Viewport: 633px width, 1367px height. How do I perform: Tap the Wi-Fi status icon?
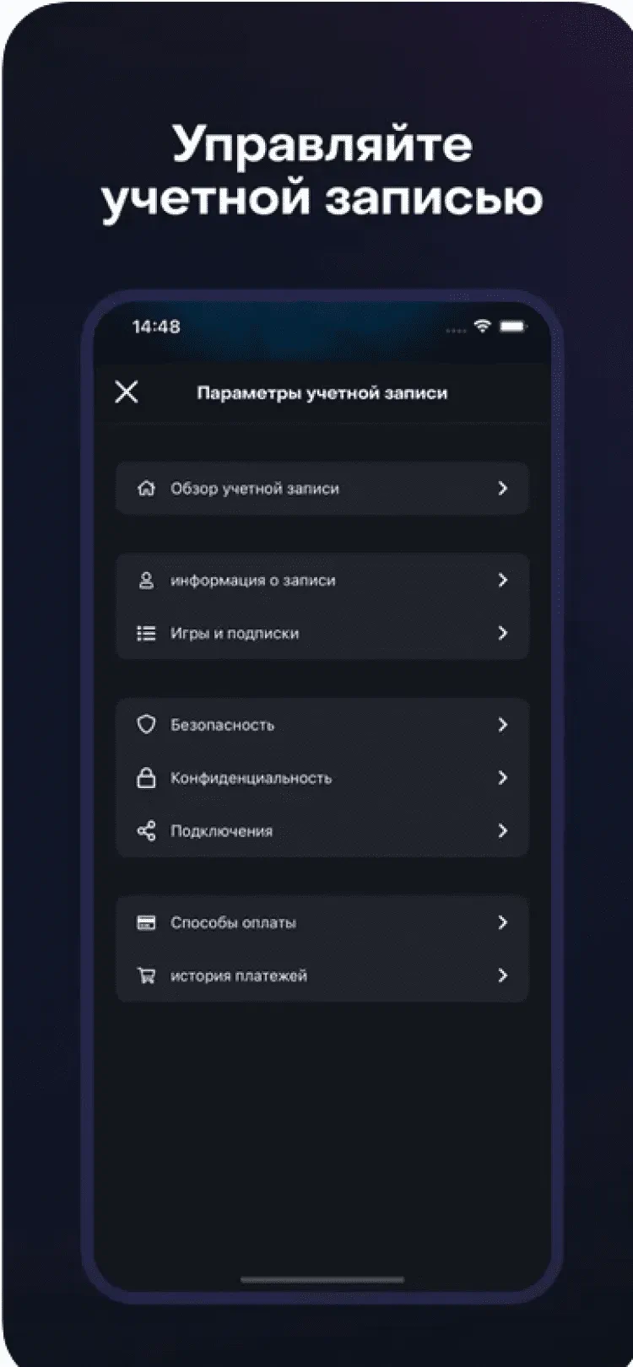pyautogui.click(x=482, y=327)
